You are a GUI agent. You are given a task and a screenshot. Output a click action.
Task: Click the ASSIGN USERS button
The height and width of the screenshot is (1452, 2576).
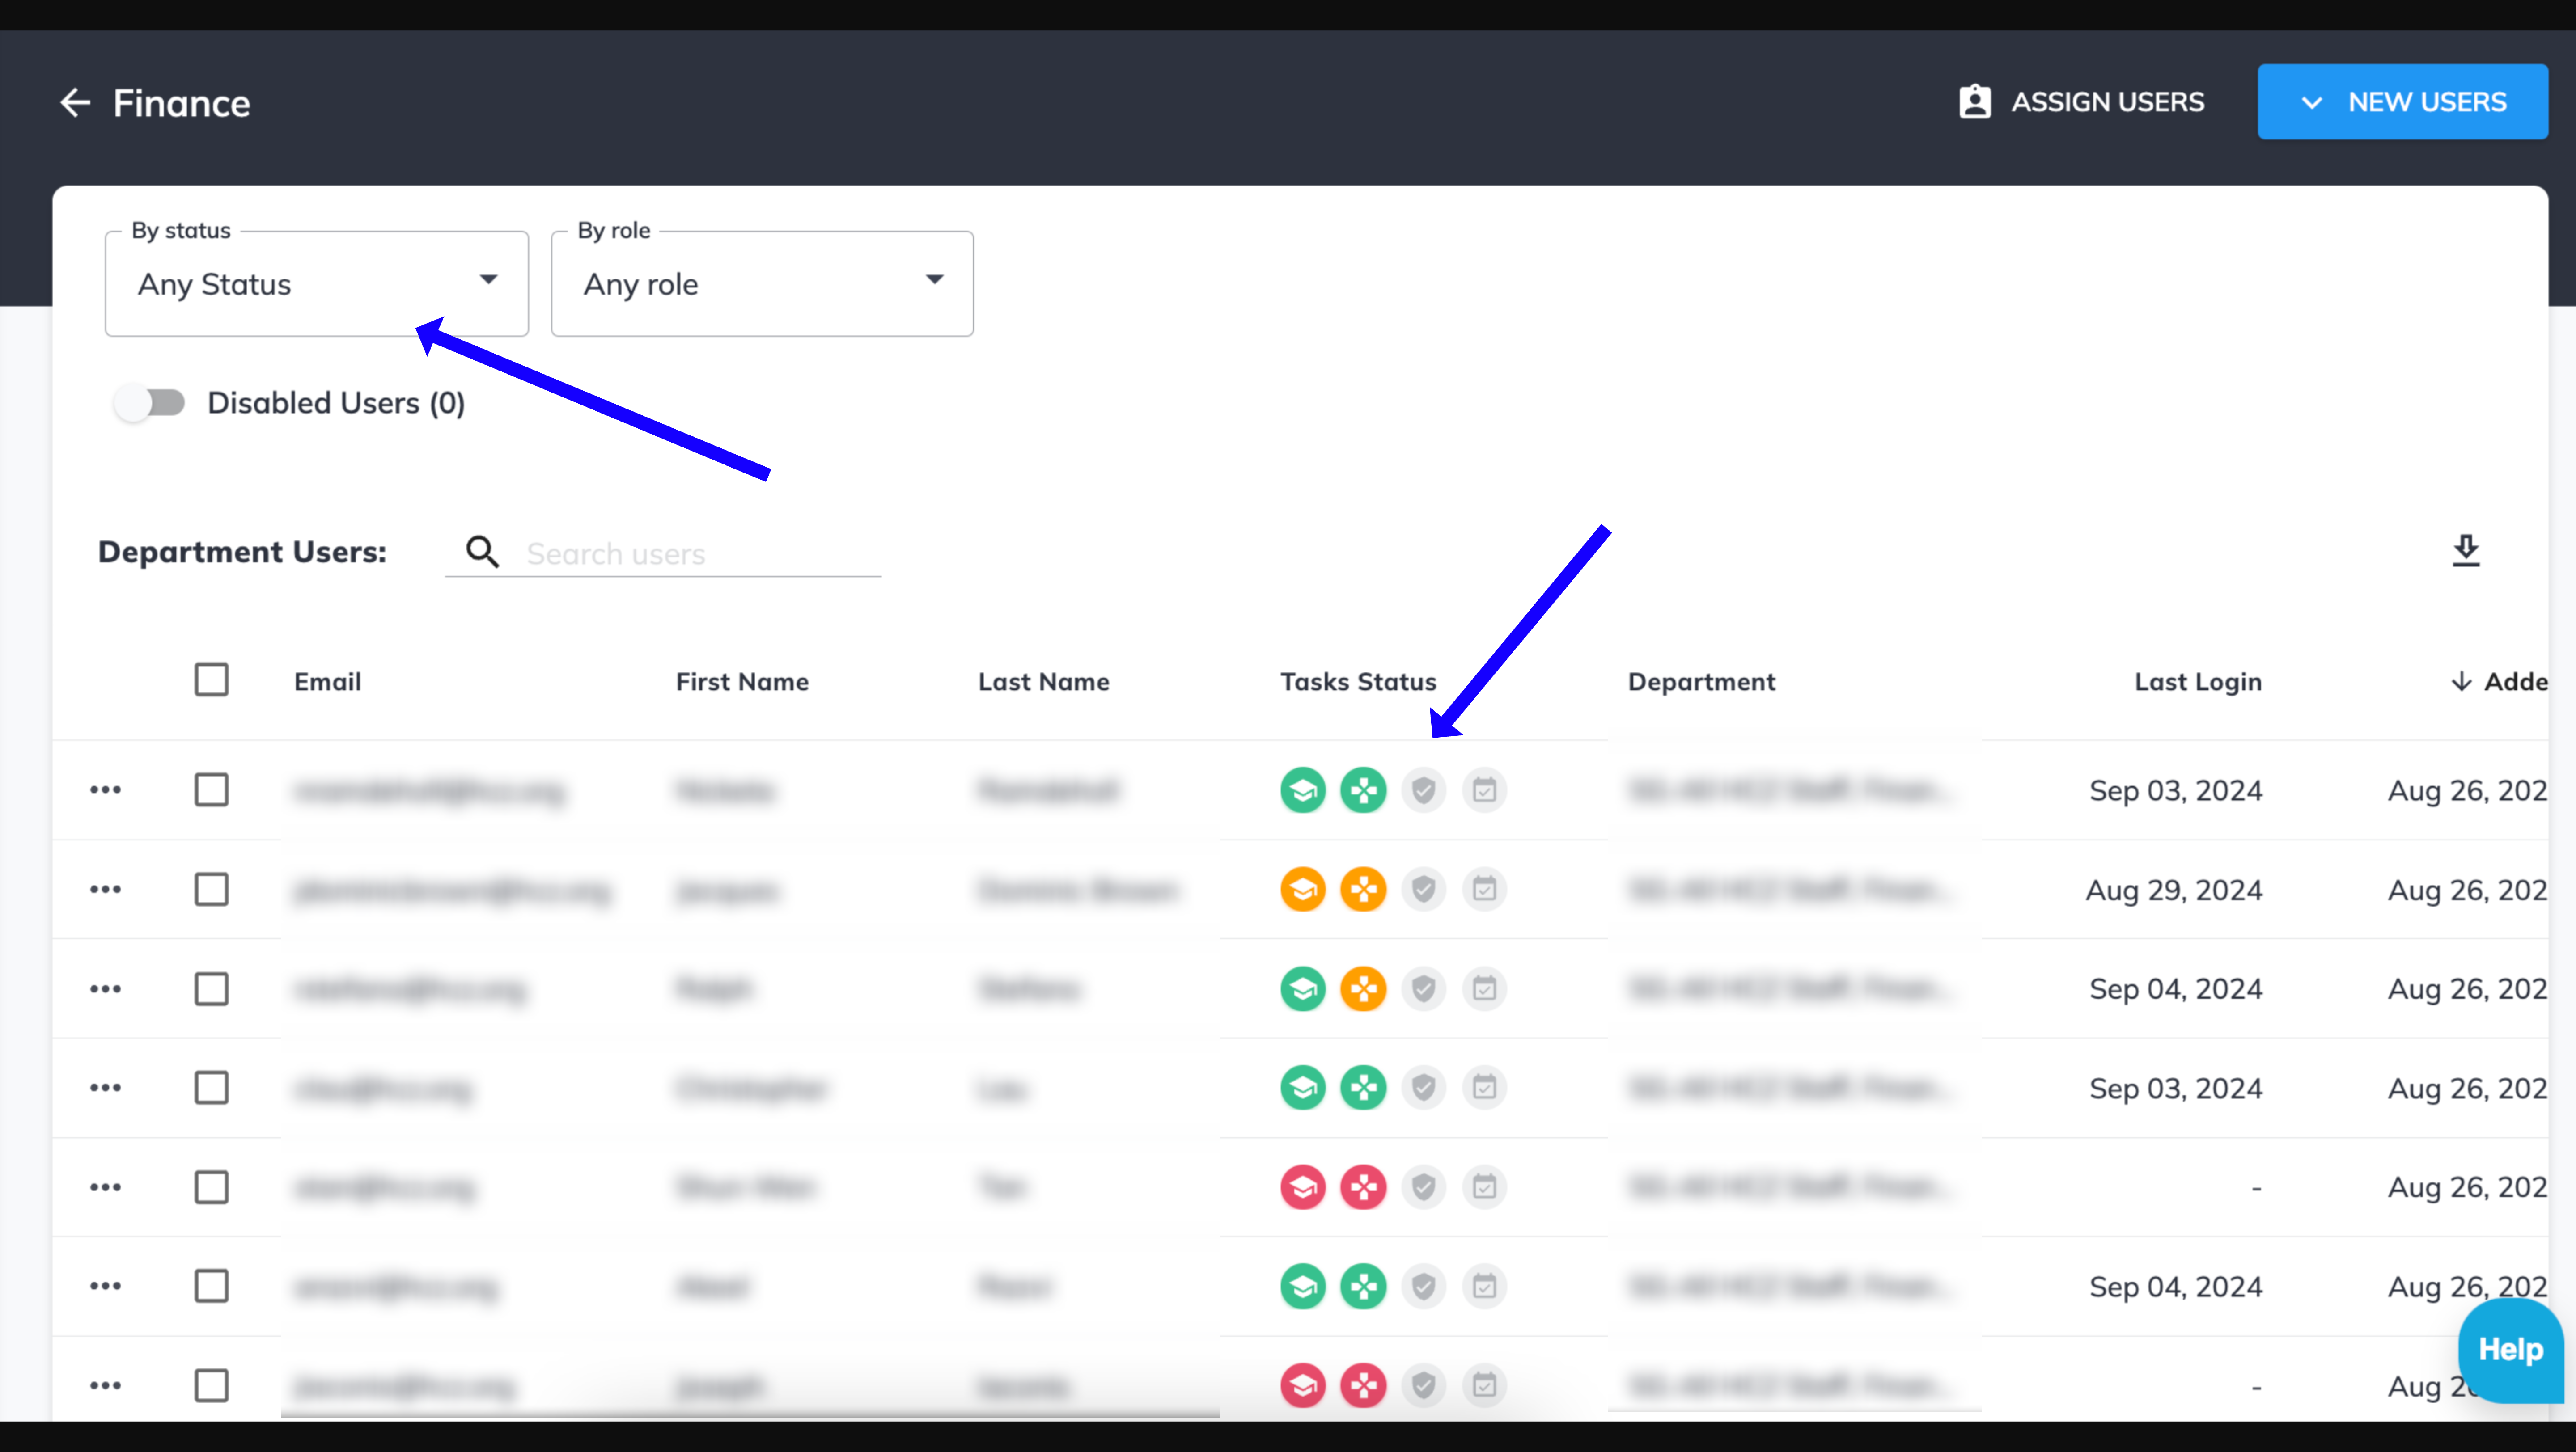point(2080,101)
